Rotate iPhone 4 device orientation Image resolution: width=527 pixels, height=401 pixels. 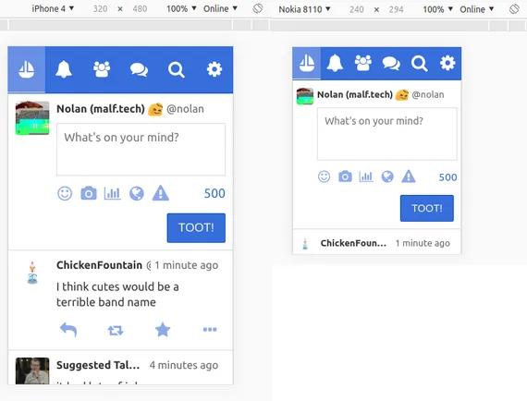click(258, 8)
